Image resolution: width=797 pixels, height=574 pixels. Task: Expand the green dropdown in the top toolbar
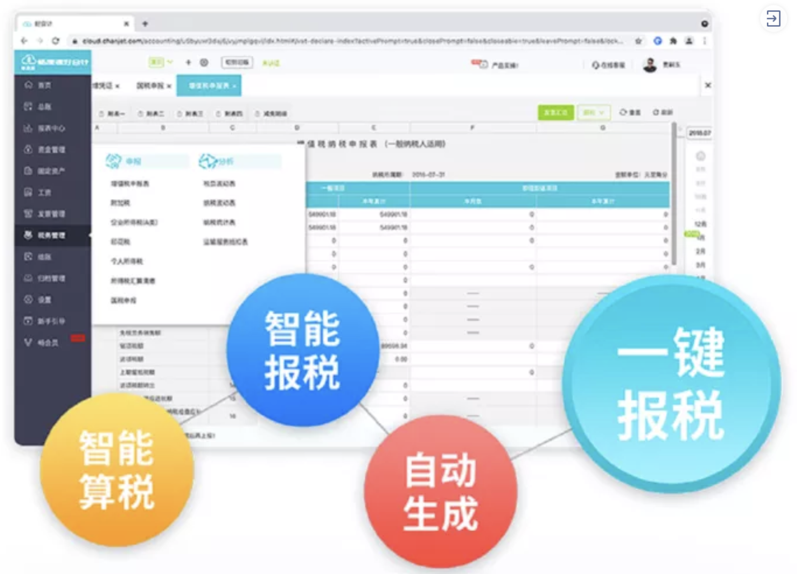(160, 62)
